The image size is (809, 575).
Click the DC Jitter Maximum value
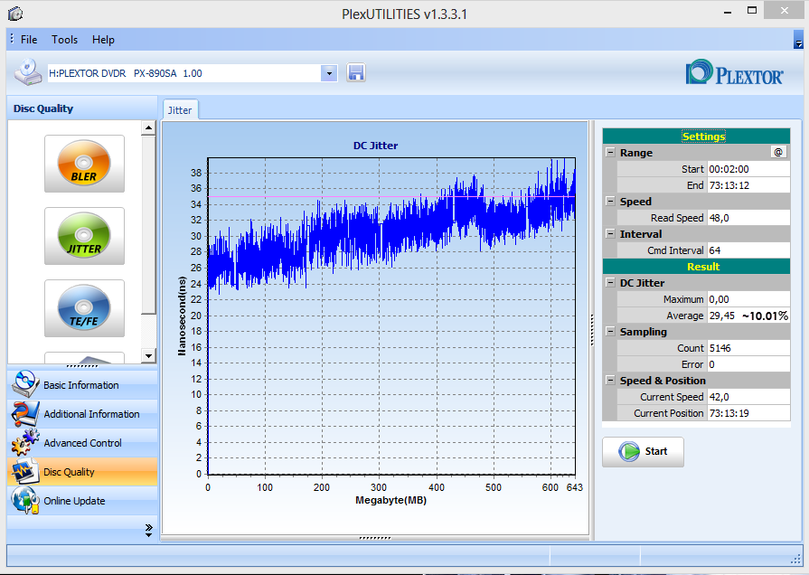click(x=748, y=299)
